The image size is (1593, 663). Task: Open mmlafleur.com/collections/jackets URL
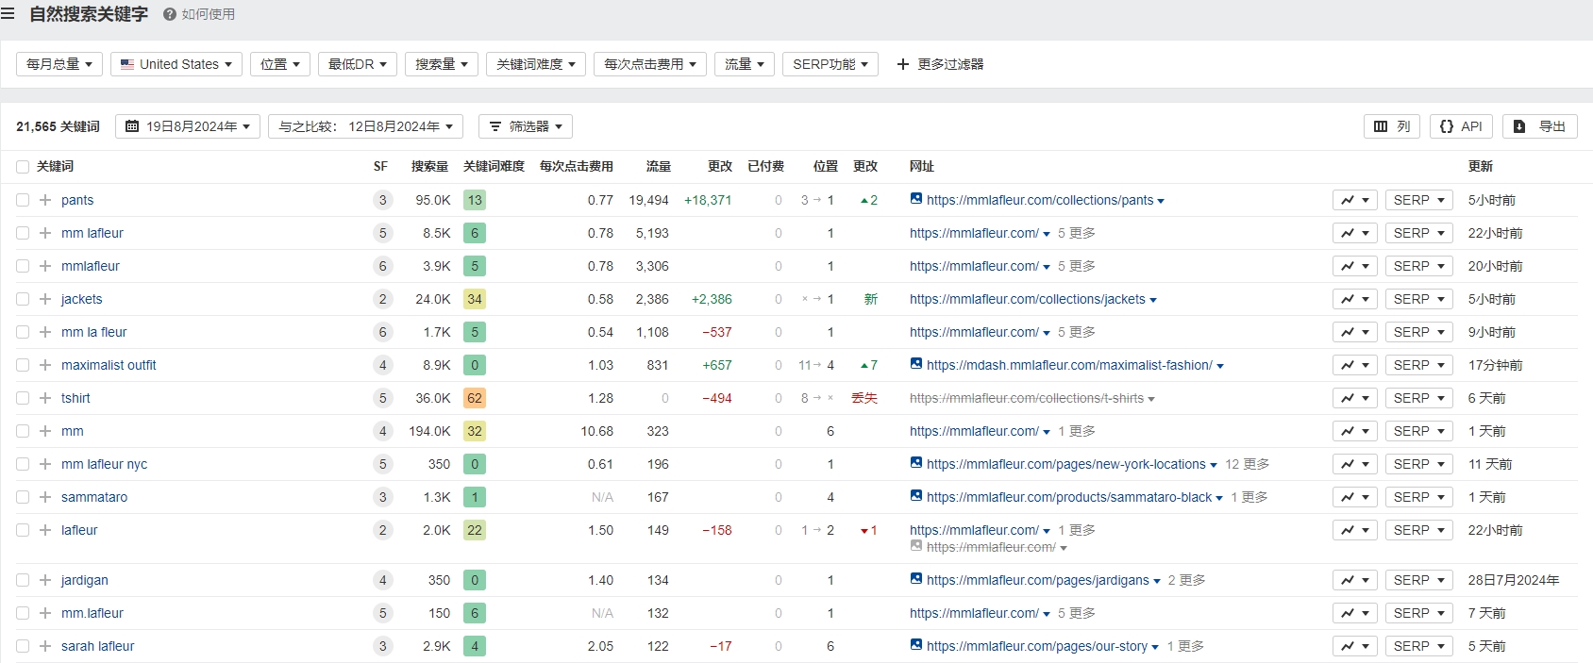pyautogui.click(x=1028, y=299)
